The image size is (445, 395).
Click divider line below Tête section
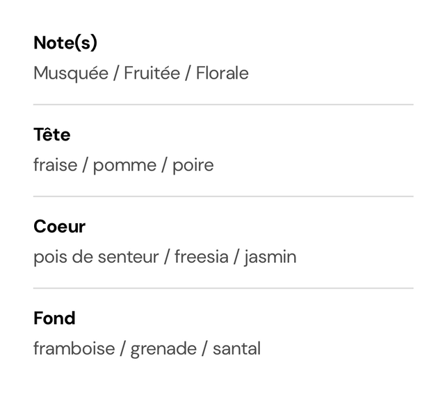tap(223, 196)
